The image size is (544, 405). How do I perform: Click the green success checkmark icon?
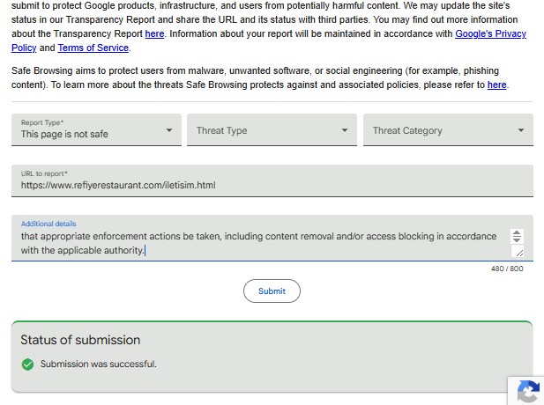(x=27, y=364)
